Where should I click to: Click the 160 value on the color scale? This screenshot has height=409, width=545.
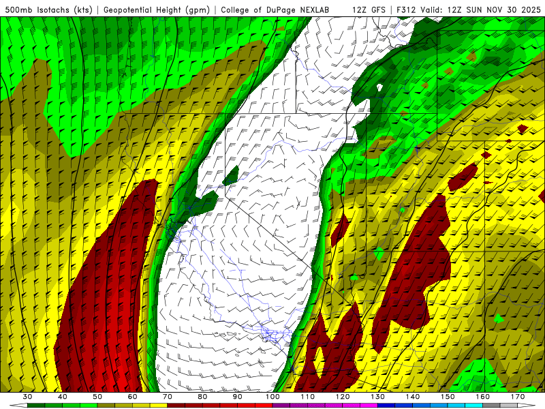[482, 397]
